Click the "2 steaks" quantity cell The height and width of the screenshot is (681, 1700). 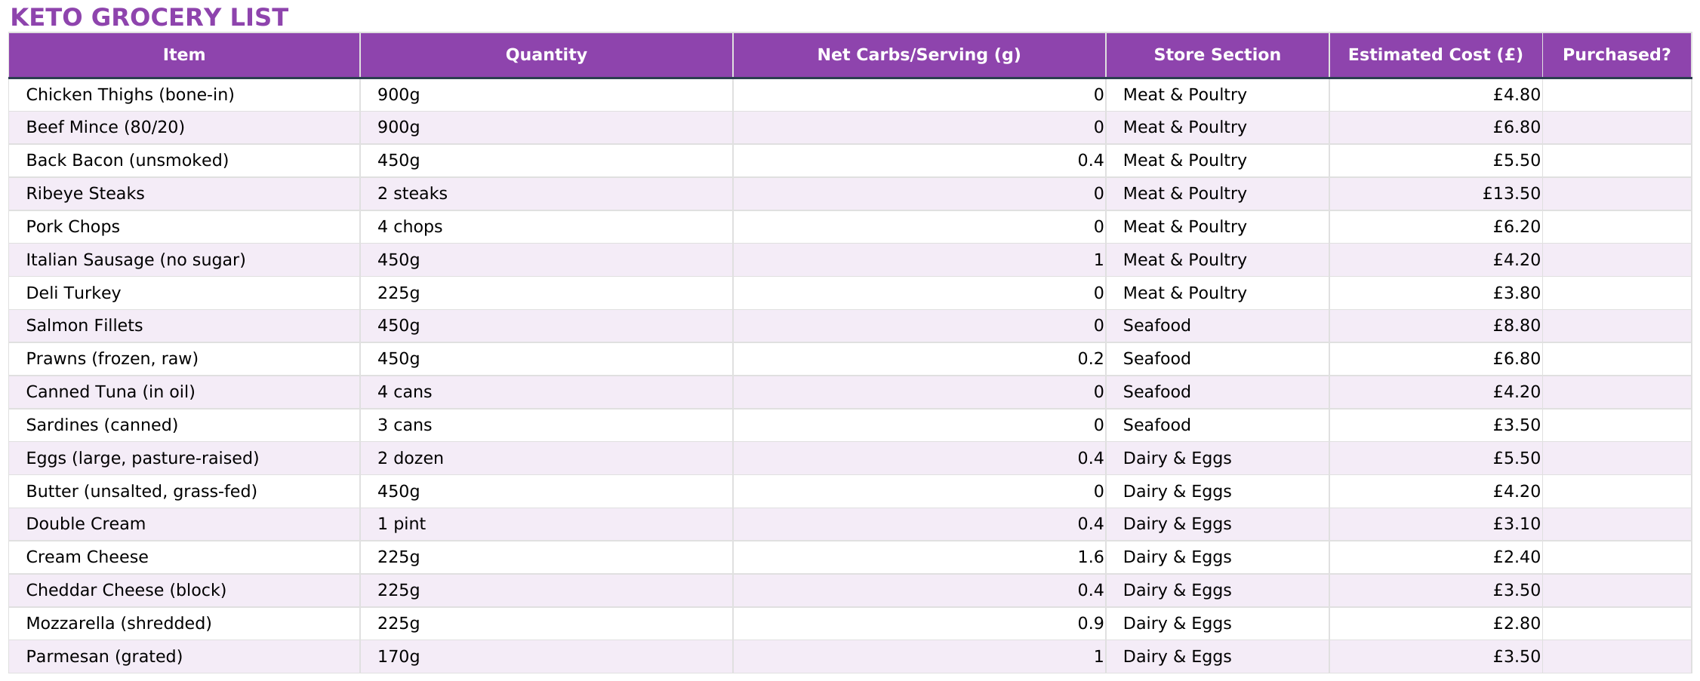click(547, 194)
